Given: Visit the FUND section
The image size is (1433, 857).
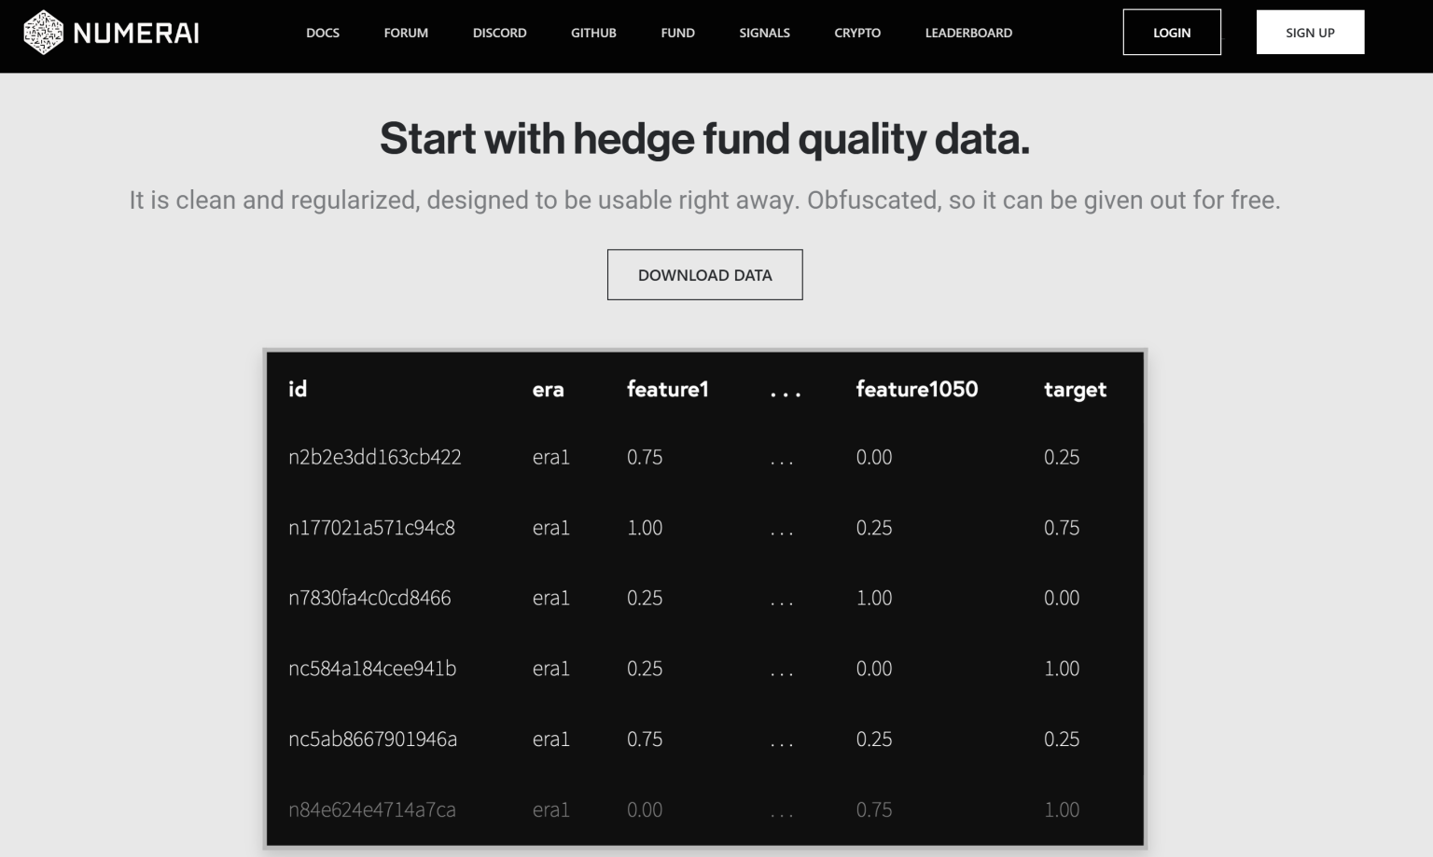Looking at the screenshot, I should tap(677, 33).
